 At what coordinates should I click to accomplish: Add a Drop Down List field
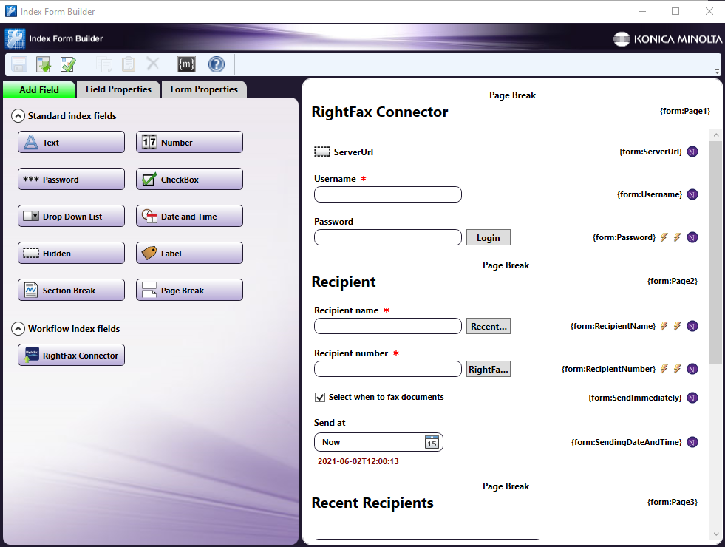(x=71, y=216)
